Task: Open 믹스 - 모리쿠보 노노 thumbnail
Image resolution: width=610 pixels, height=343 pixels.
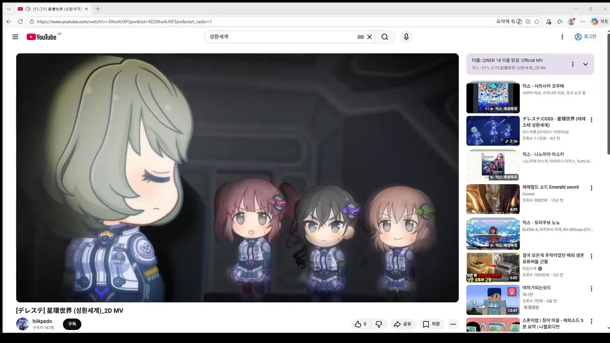Action: click(x=493, y=234)
